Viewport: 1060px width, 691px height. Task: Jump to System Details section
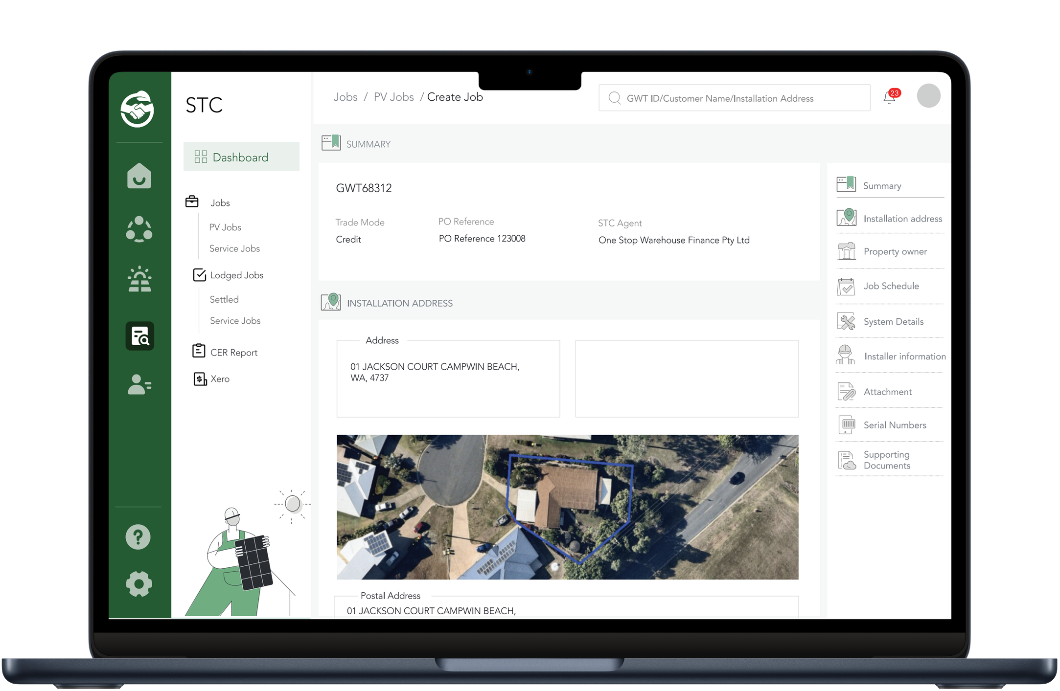(893, 322)
